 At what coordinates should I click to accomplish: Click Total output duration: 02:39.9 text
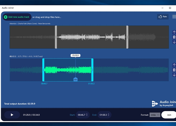(x=20, y=104)
